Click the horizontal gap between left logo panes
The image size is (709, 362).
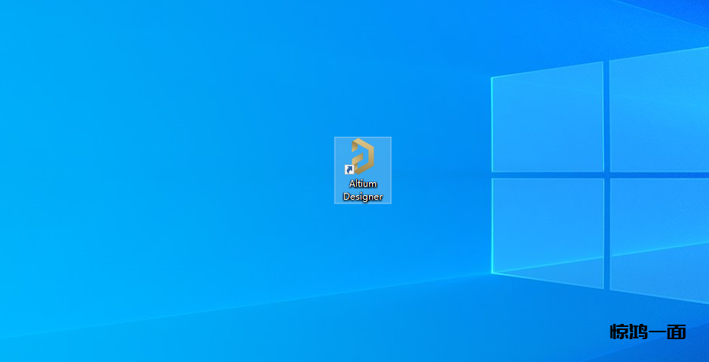[547, 175]
